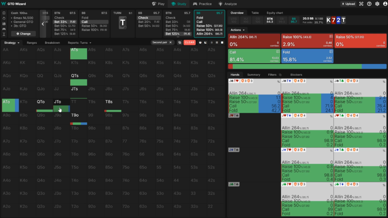Expand the percent menu on J♠T♣ hand
388x218 pixels.
pyautogui.click(x=384, y=82)
